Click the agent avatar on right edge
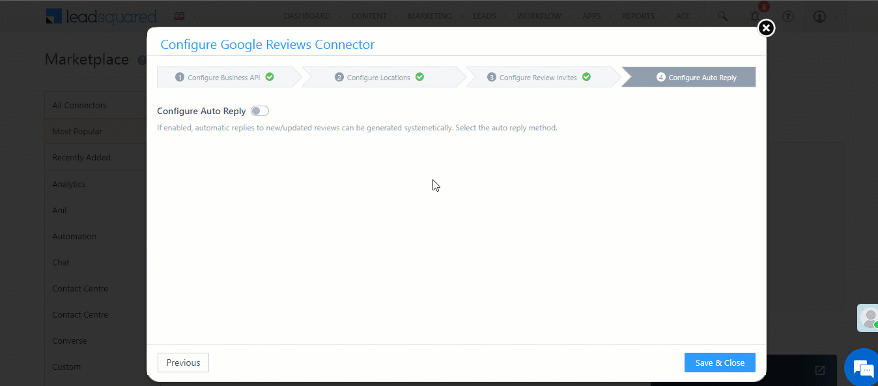Viewport: 878px width, 386px height. (x=868, y=318)
